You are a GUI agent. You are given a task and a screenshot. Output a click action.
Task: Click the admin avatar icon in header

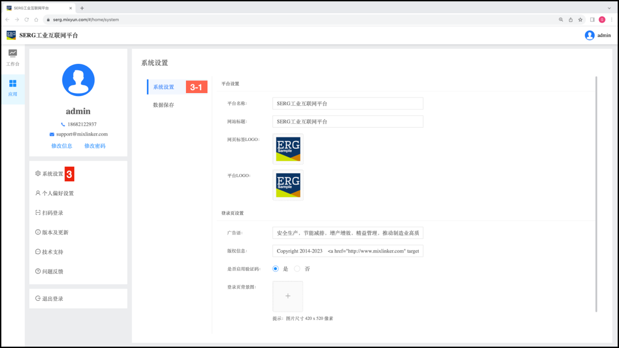590,35
